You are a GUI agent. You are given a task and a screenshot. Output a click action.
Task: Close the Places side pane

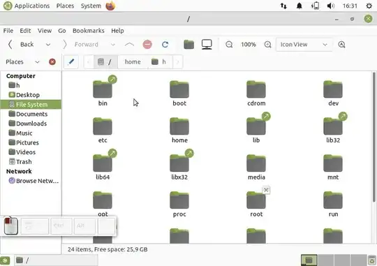click(x=52, y=62)
